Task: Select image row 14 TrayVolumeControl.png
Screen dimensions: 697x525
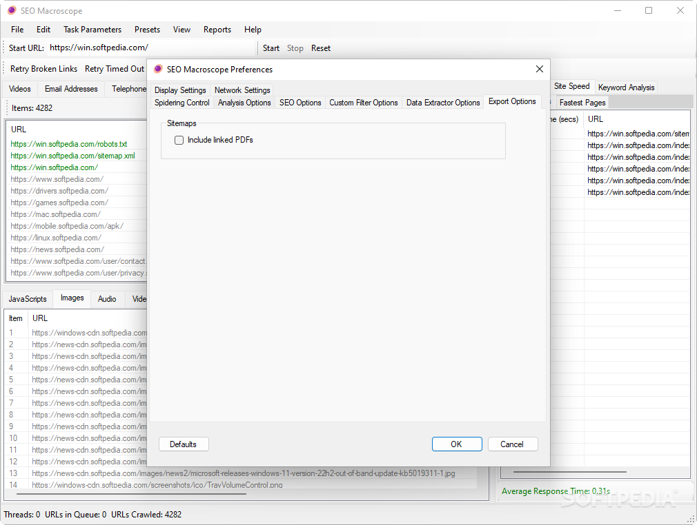Action: pos(240,484)
